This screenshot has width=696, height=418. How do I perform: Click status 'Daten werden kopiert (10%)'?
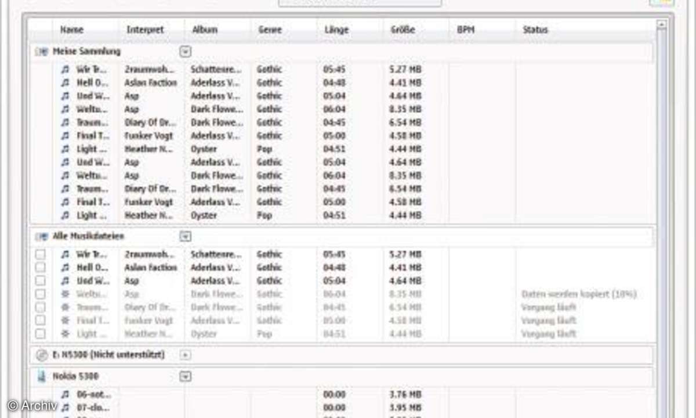(579, 294)
